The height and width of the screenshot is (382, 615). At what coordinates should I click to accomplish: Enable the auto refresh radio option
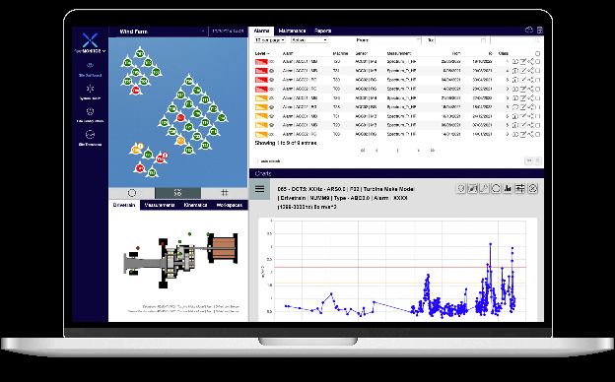pos(256,161)
